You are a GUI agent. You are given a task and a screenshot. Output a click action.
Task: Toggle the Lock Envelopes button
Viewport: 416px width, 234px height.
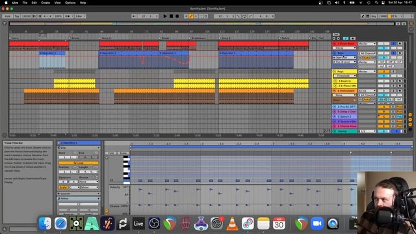352,38
